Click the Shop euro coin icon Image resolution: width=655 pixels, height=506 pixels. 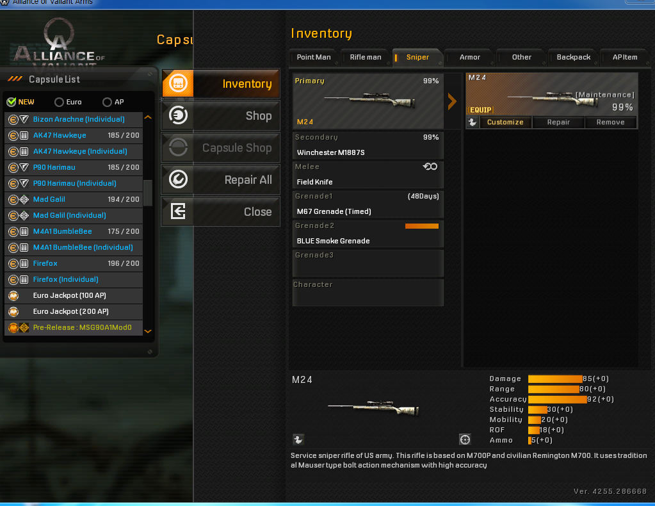point(178,115)
